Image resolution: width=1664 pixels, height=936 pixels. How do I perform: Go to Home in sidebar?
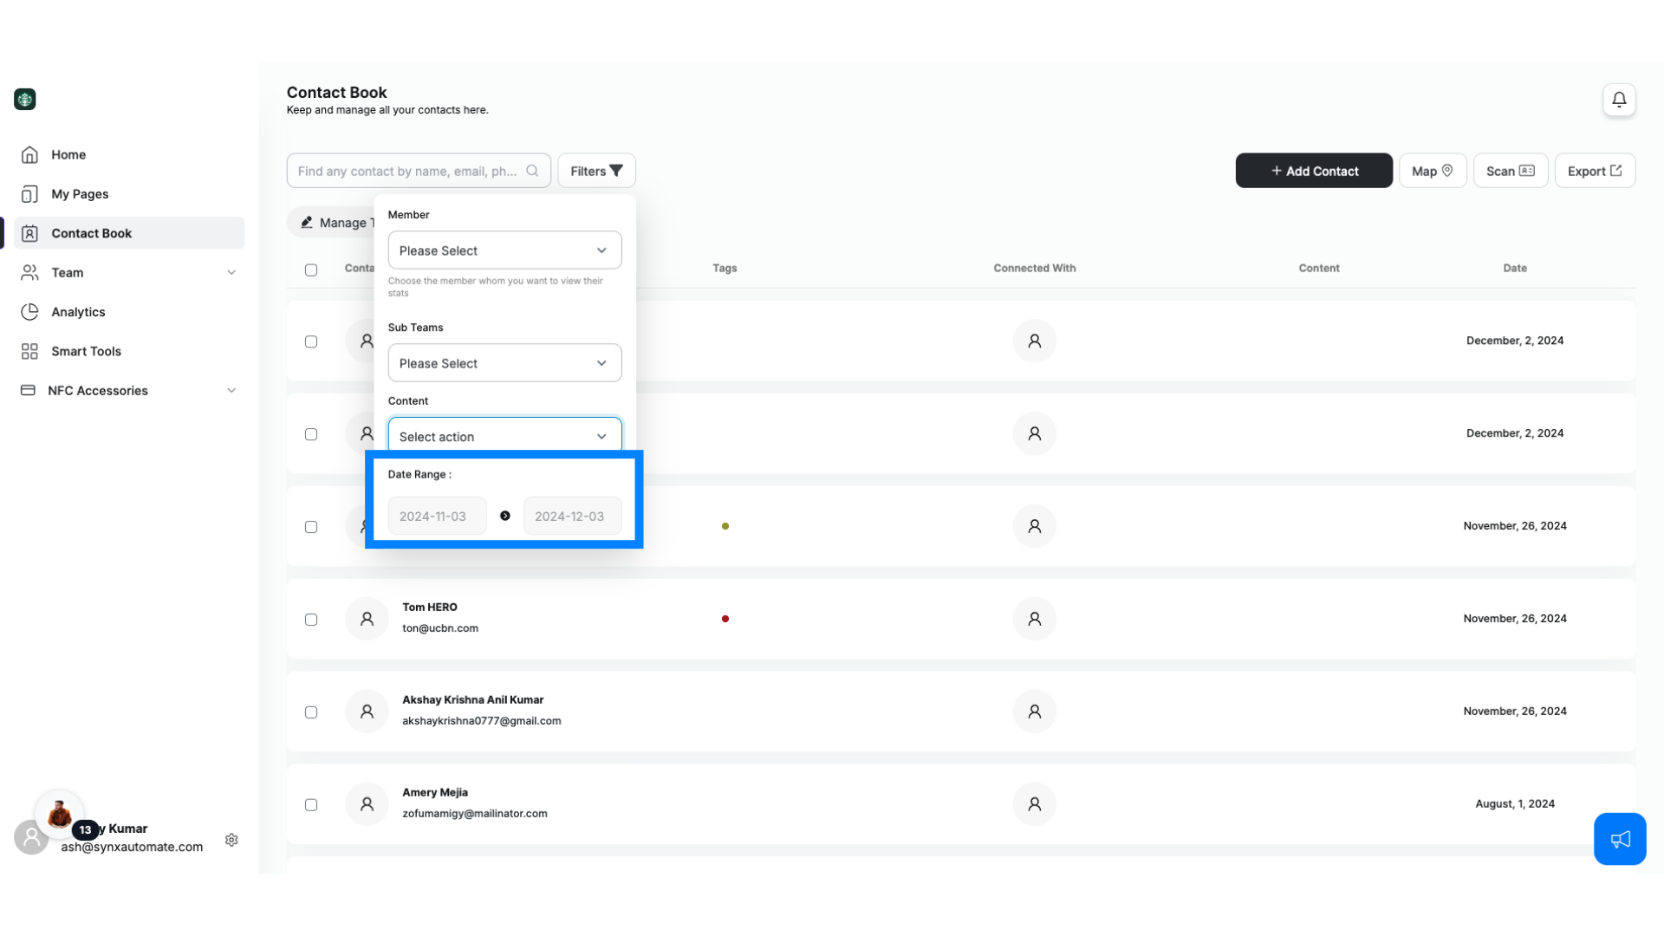click(128, 154)
